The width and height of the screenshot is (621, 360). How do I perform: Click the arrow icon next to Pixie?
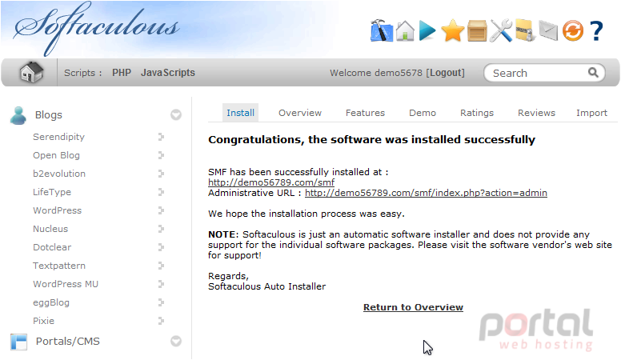[161, 321]
